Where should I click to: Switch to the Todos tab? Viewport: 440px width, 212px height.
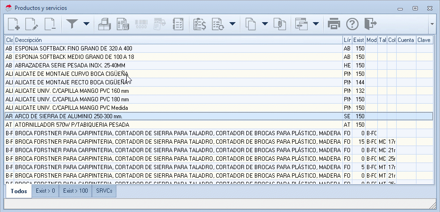(x=18, y=191)
